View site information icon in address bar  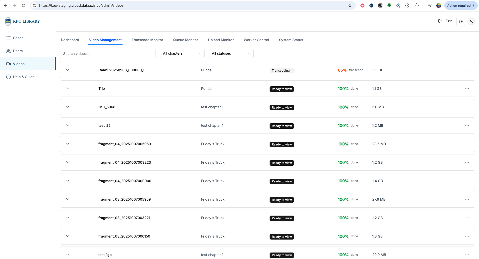click(34, 5)
